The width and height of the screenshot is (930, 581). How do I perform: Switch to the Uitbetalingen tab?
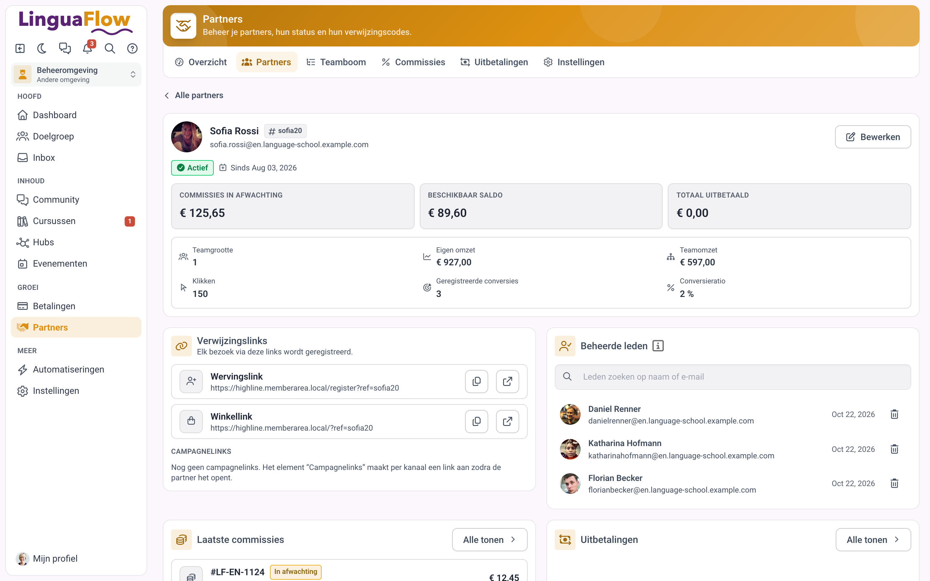pos(494,62)
